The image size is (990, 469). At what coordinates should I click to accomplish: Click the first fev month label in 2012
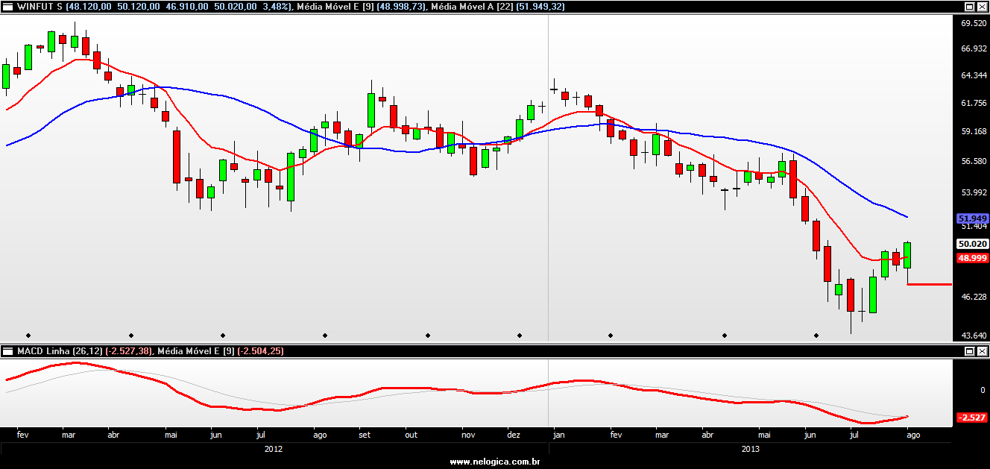pos(22,434)
